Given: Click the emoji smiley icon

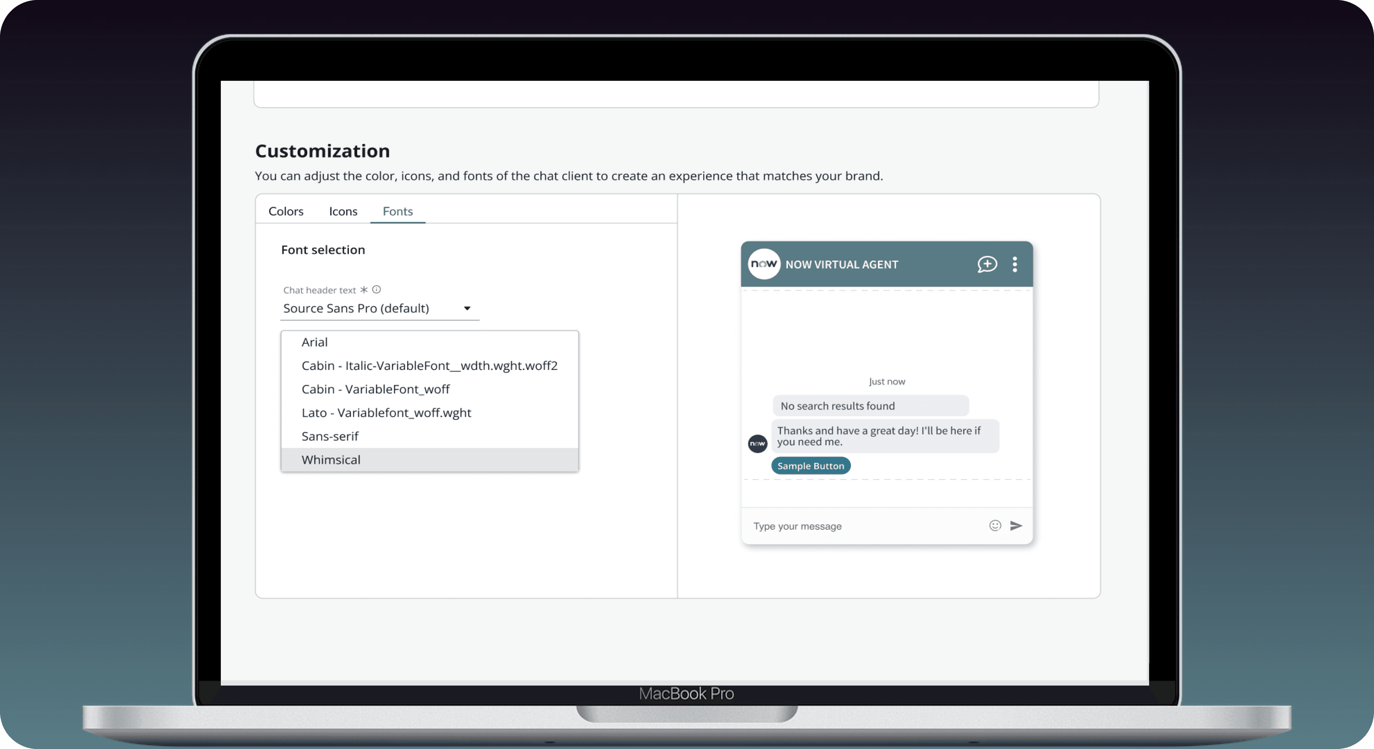Looking at the screenshot, I should [995, 526].
